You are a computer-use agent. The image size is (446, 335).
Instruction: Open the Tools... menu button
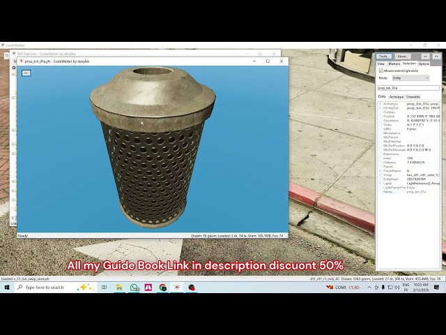coord(384,57)
